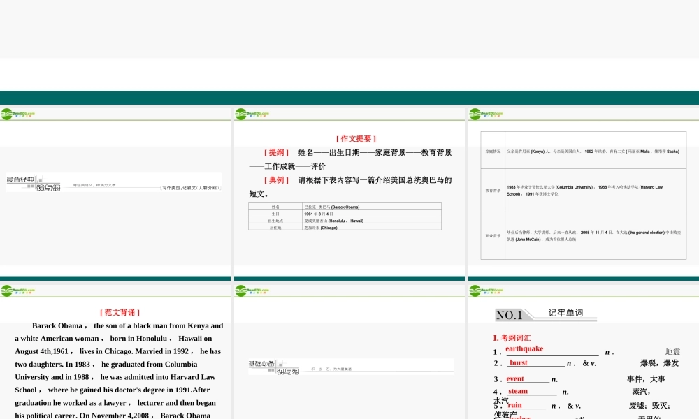Click the BearEDU logo on the 晨背经典 slide

pyautogui.click(x=18, y=114)
